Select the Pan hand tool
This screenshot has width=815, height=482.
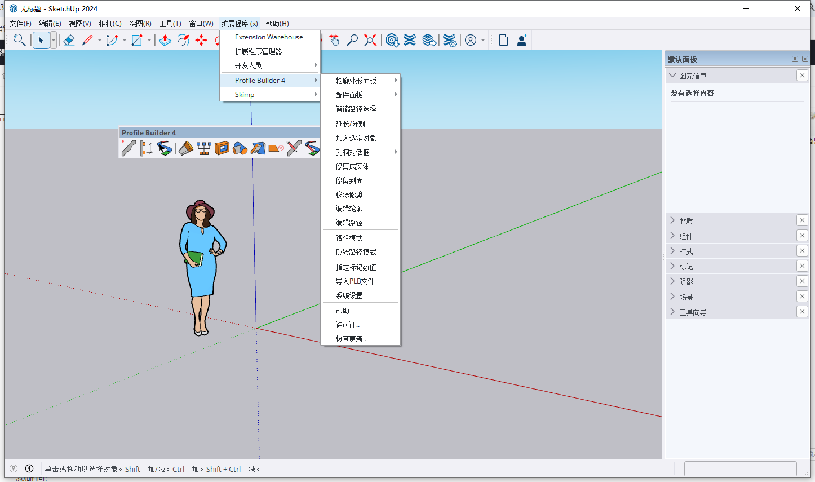coord(334,40)
